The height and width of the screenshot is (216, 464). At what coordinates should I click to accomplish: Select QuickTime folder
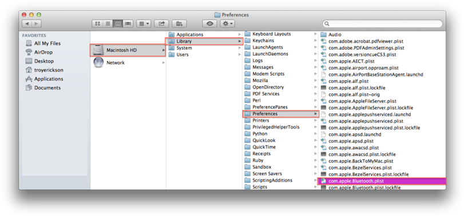(x=280, y=147)
